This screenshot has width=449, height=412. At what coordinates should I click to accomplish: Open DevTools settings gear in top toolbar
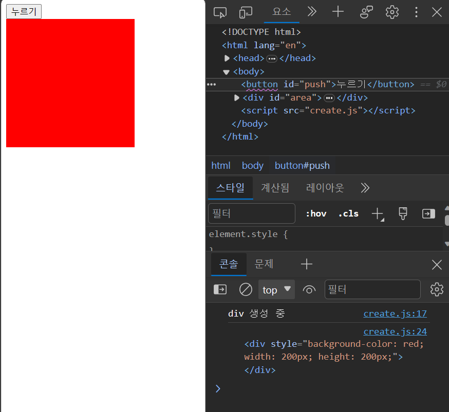tap(392, 12)
